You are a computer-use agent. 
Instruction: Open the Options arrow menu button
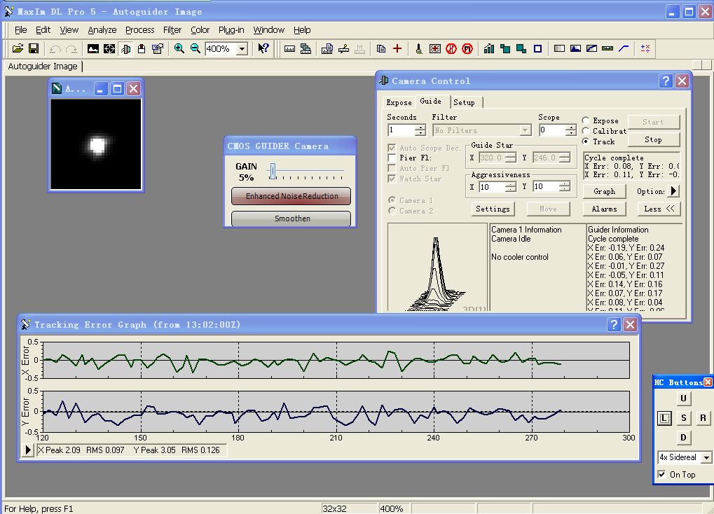coord(674,191)
